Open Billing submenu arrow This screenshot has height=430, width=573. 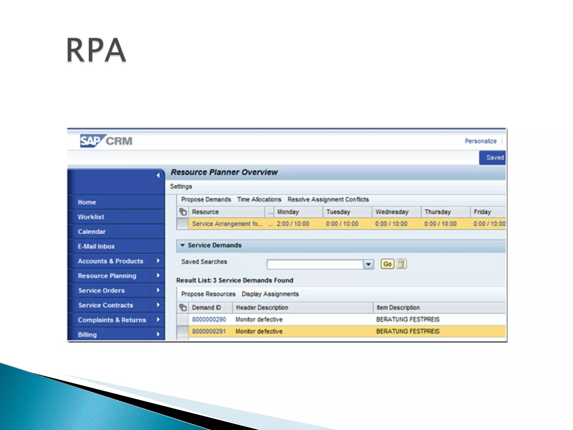tap(158, 334)
